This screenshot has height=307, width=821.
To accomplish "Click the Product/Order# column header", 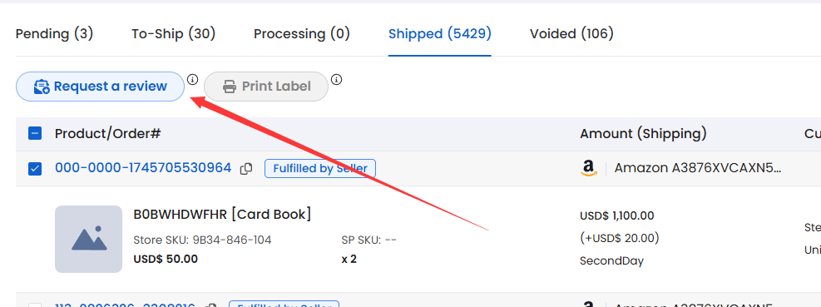I will pos(107,134).
